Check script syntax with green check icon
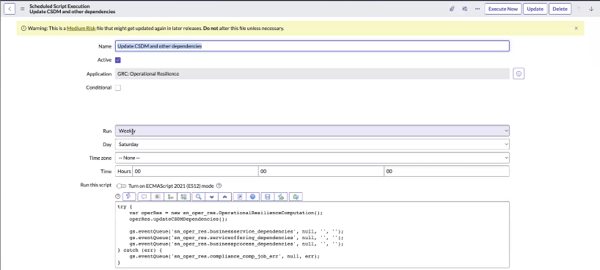This screenshot has height=270, width=600. (281, 197)
